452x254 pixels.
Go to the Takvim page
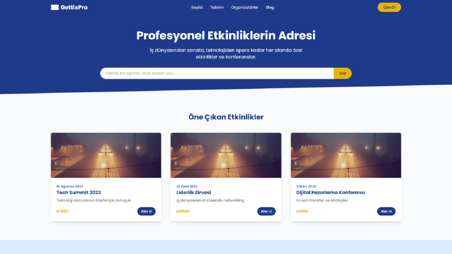click(x=217, y=7)
